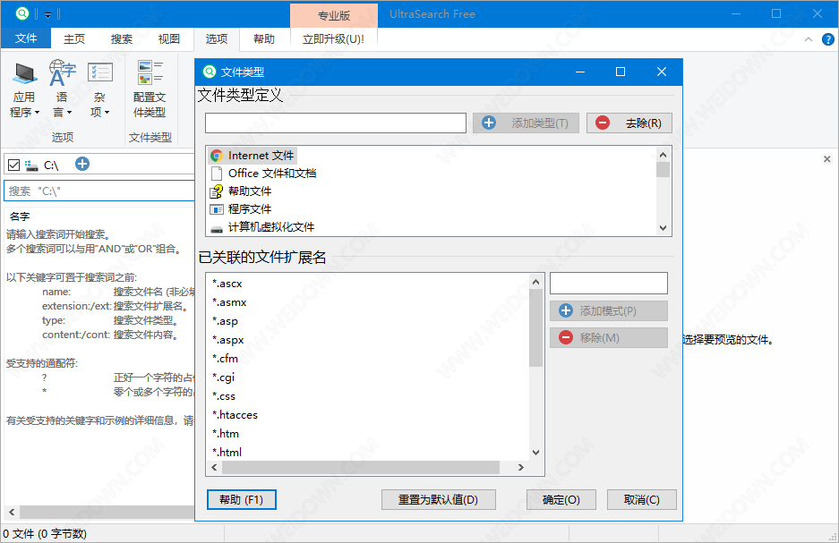Select the *.ascx extension
839x543 pixels.
227,284
